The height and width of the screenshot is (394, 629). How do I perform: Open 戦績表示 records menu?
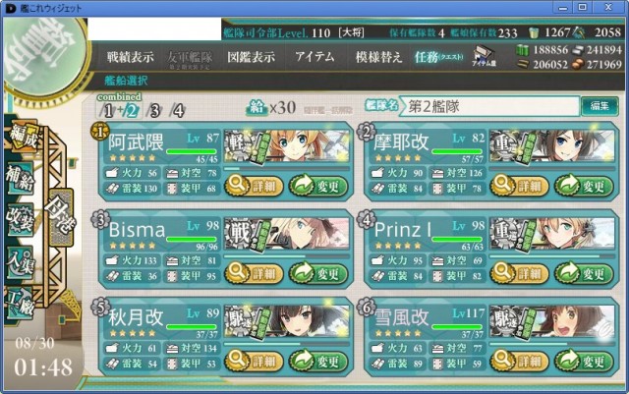131,57
